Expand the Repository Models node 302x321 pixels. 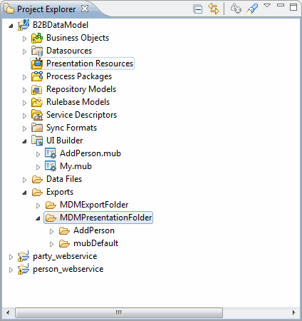[x=24, y=90]
